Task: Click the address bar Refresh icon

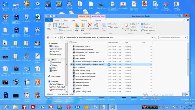Action: (x=155, y=37)
